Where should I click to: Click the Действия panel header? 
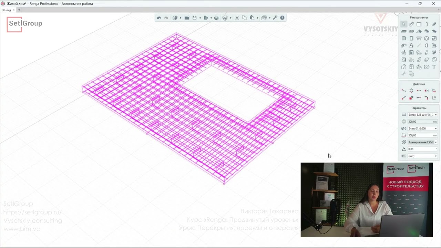point(419,84)
